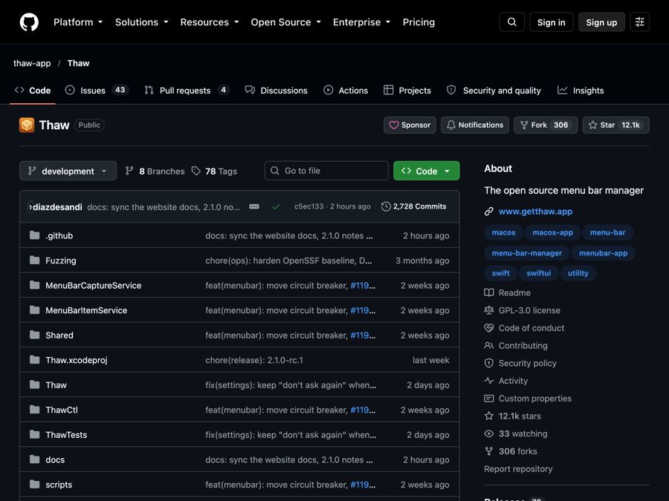
Task: Visit www.getthaw.app website link
Action: (535, 212)
